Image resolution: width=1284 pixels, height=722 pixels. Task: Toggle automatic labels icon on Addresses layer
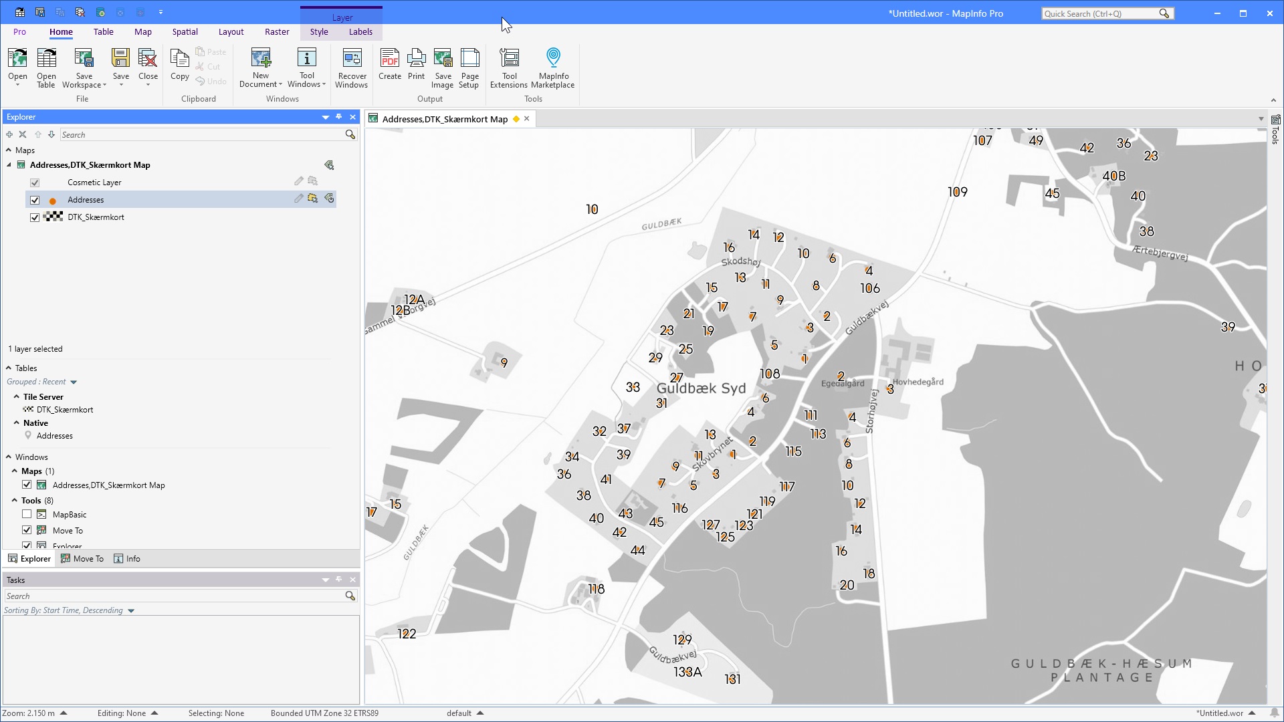tap(329, 199)
